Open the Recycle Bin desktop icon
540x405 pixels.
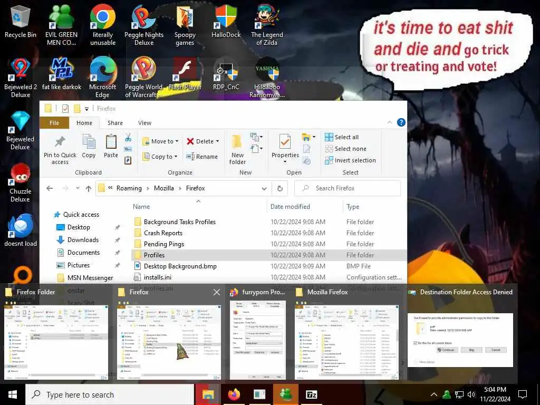[21, 22]
